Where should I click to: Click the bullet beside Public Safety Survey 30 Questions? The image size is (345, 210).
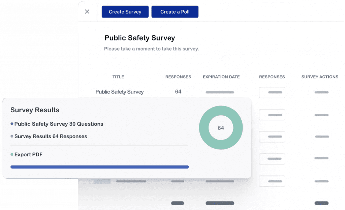pyautogui.click(x=12, y=124)
